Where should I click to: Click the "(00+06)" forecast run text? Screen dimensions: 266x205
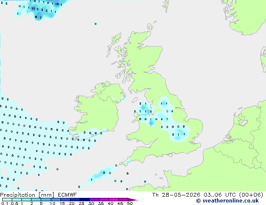click(251, 195)
